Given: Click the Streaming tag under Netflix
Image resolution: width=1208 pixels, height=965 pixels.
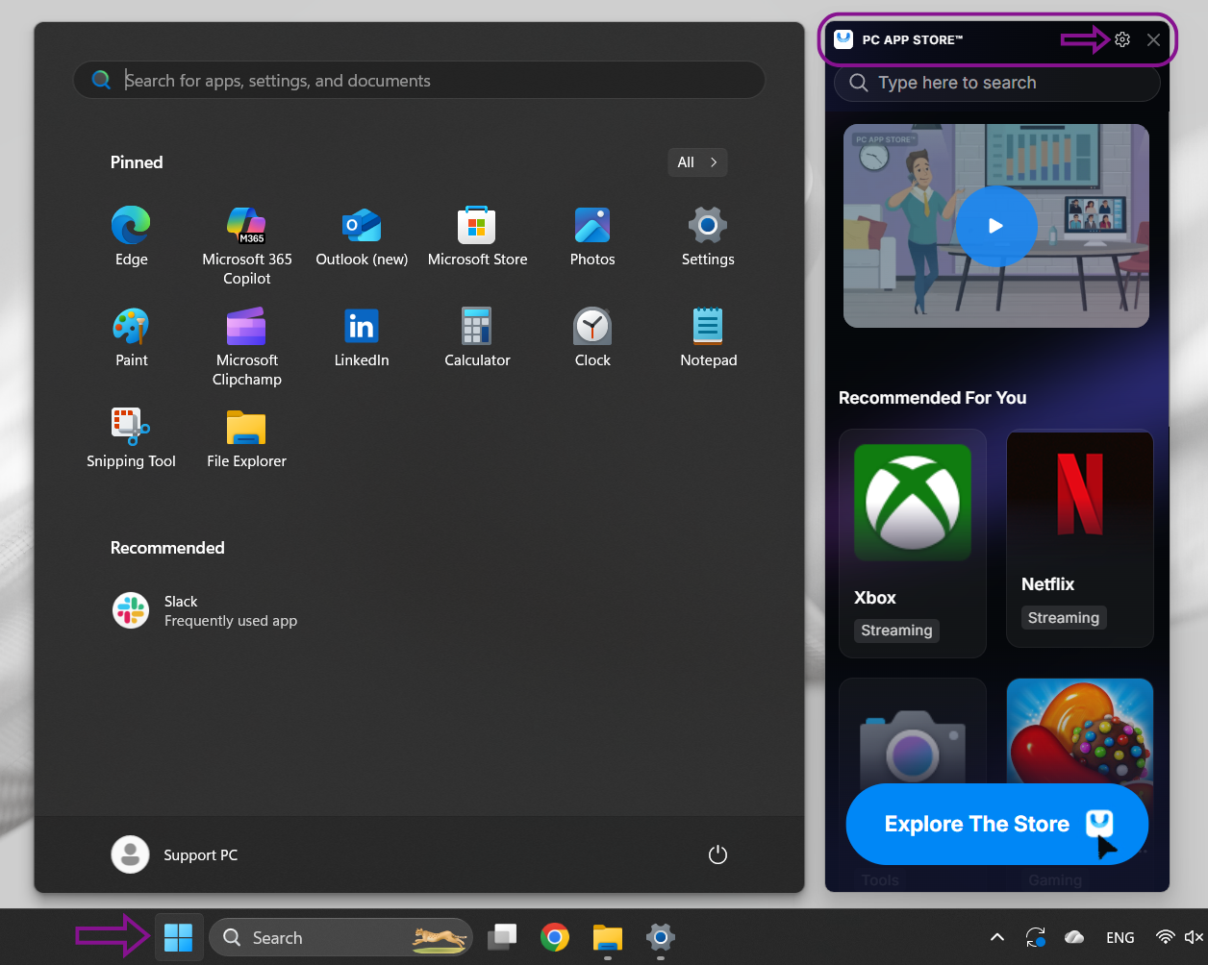Looking at the screenshot, I should (1064, 618).
